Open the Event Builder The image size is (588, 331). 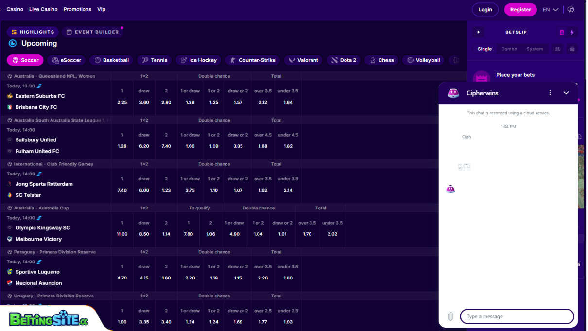tap(93, 32)
